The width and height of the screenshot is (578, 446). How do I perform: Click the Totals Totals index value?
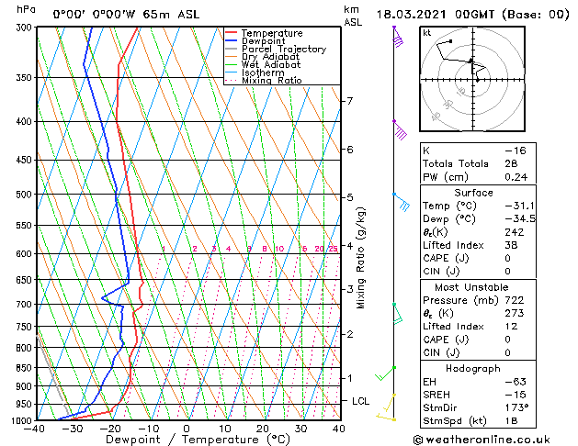pyautogui.click(x=511, y=163)
